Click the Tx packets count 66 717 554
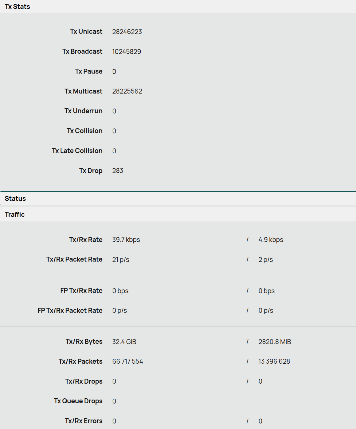356x429 pixels. (x=127, y=361)
